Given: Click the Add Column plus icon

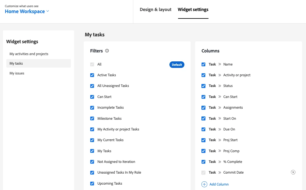Looking at the screenshot, I should pyautogui.click(x=204, y=184).
